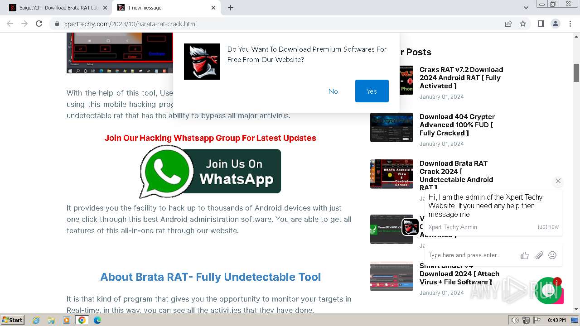Open the Download 404 Crypter Advanced post

[457, 125]
